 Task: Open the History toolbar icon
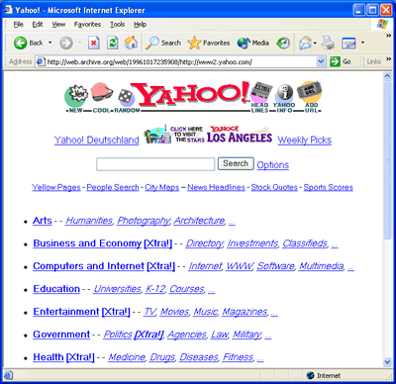click(283, 43)
